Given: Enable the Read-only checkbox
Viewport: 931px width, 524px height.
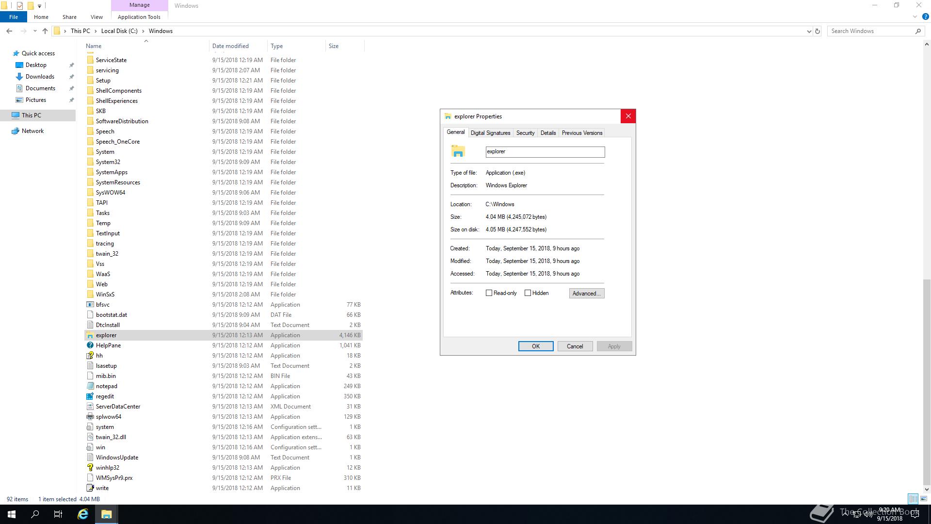Looking at the screenshot, I should point(489,293).
